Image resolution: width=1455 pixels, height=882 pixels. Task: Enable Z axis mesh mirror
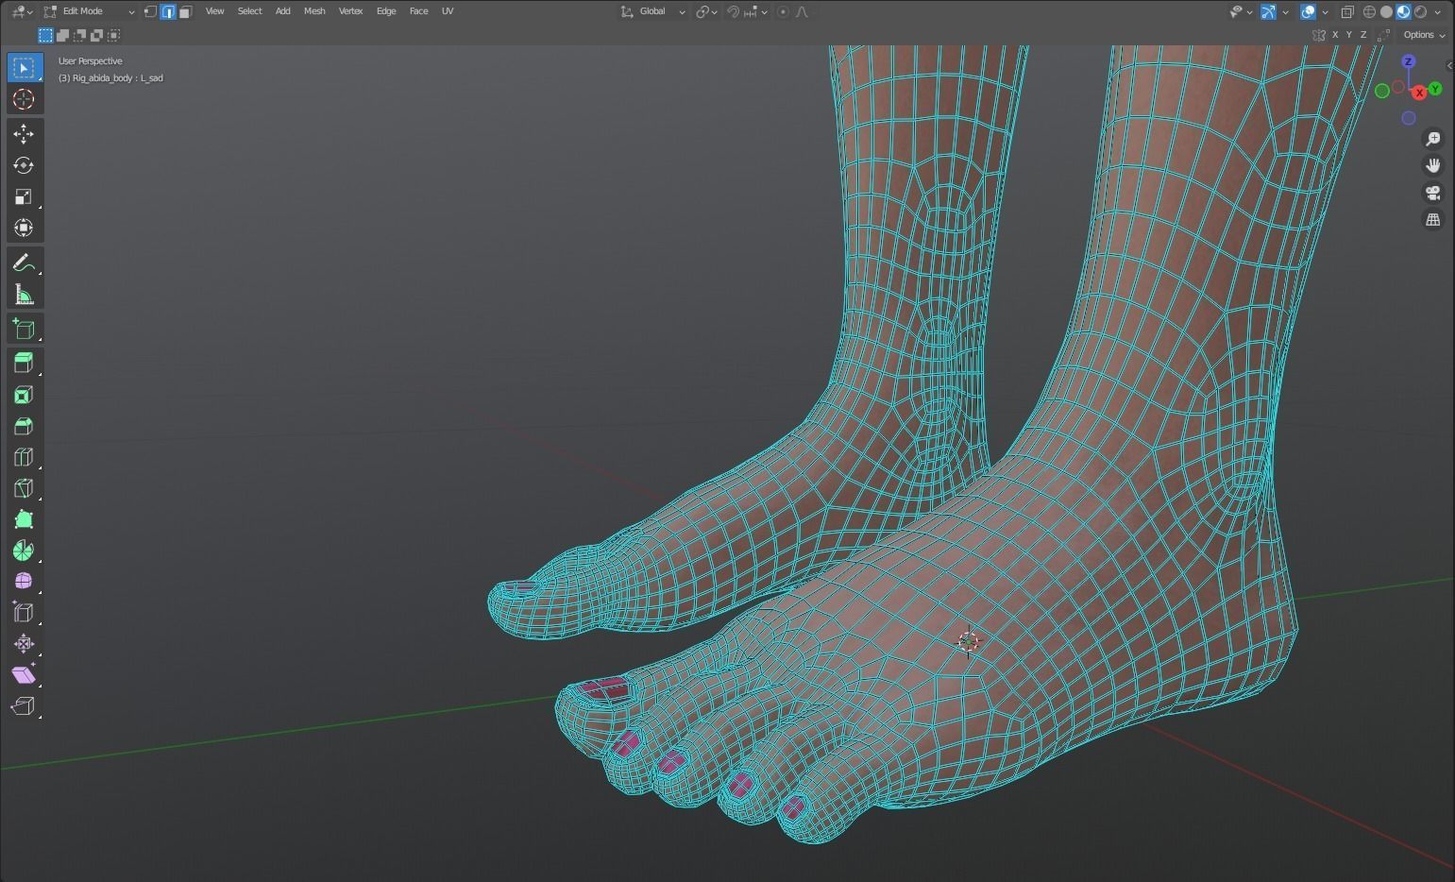click(x=1362, y=35)
